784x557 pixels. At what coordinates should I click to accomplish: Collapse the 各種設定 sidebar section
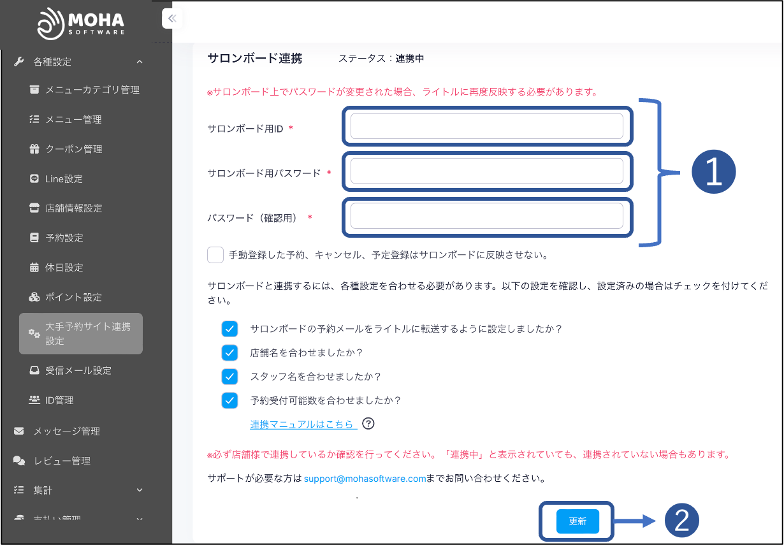[x=140, y=62]
